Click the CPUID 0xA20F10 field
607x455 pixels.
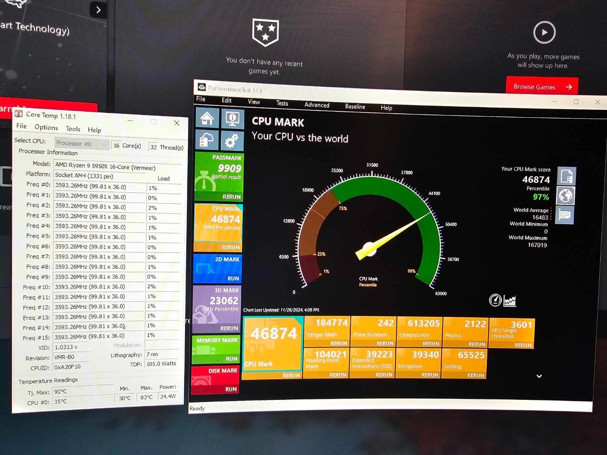point(71,367)
